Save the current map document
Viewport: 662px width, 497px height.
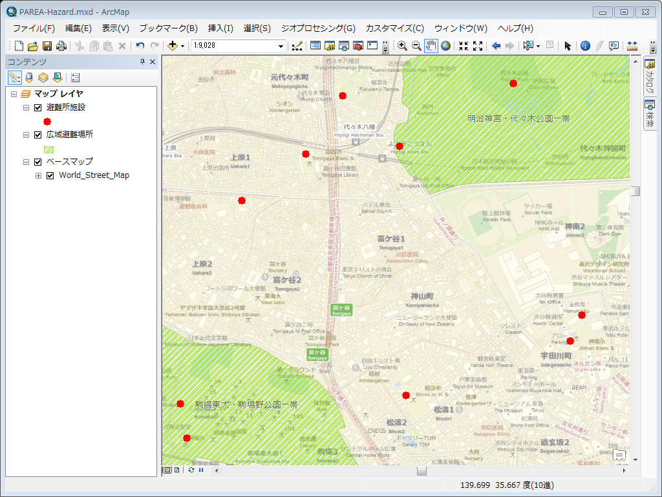(x=47, y=46)
